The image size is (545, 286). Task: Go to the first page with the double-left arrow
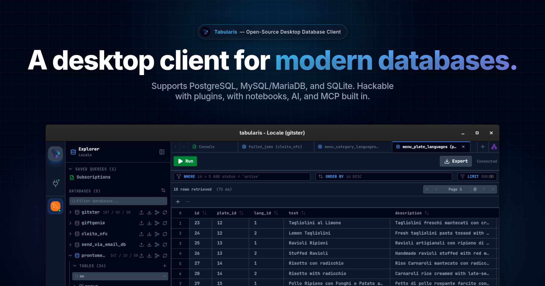point(427,189)
